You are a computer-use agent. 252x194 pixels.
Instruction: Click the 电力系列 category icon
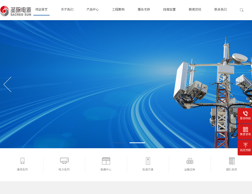tap(64, 161)
